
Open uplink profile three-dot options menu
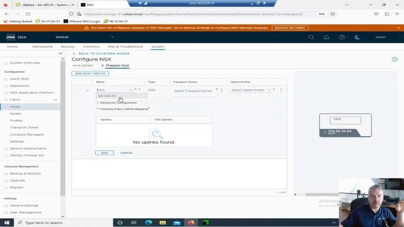coord(281,90)
